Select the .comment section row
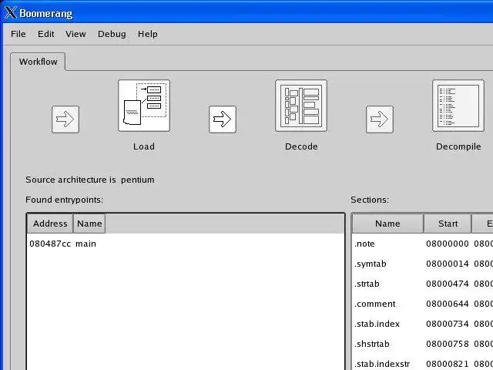The image size is (493, 370). [422, 304]
